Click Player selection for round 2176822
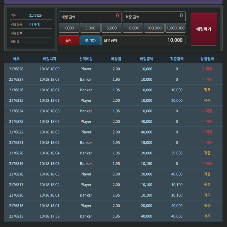Screen dimensions: 227x227 (86, 132)
